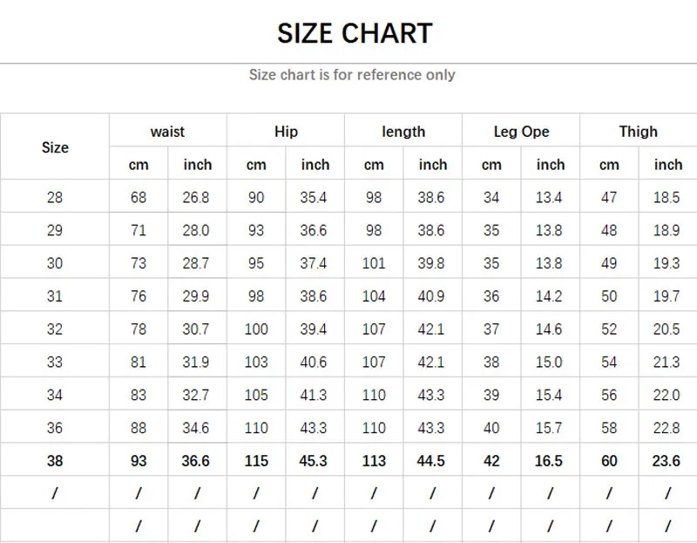Click length cm value 113
Screen dimensions: 697x543
coord(374,461)
